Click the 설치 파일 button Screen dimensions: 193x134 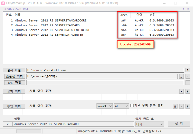click(x=14, y=70)
